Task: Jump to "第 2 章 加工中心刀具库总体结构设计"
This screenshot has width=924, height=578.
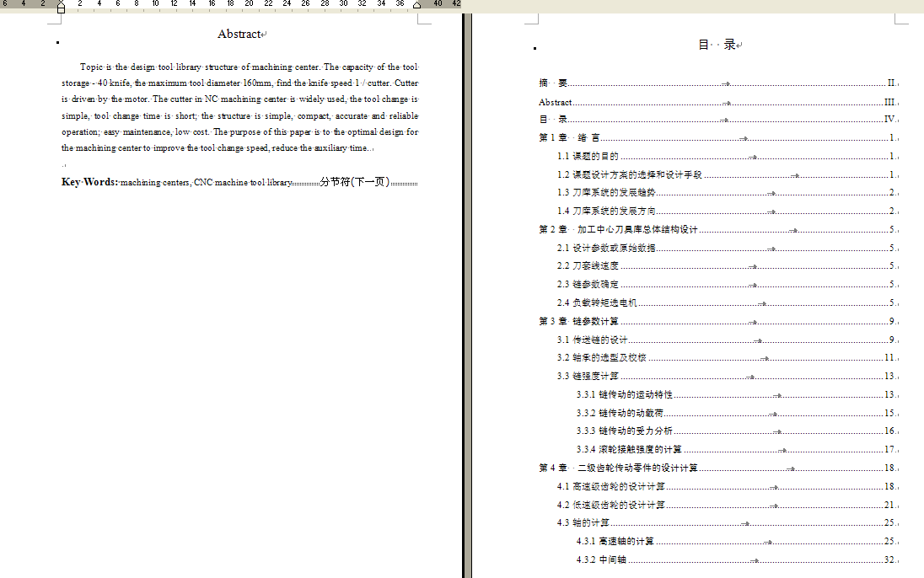Action: (x=717, y=229)
